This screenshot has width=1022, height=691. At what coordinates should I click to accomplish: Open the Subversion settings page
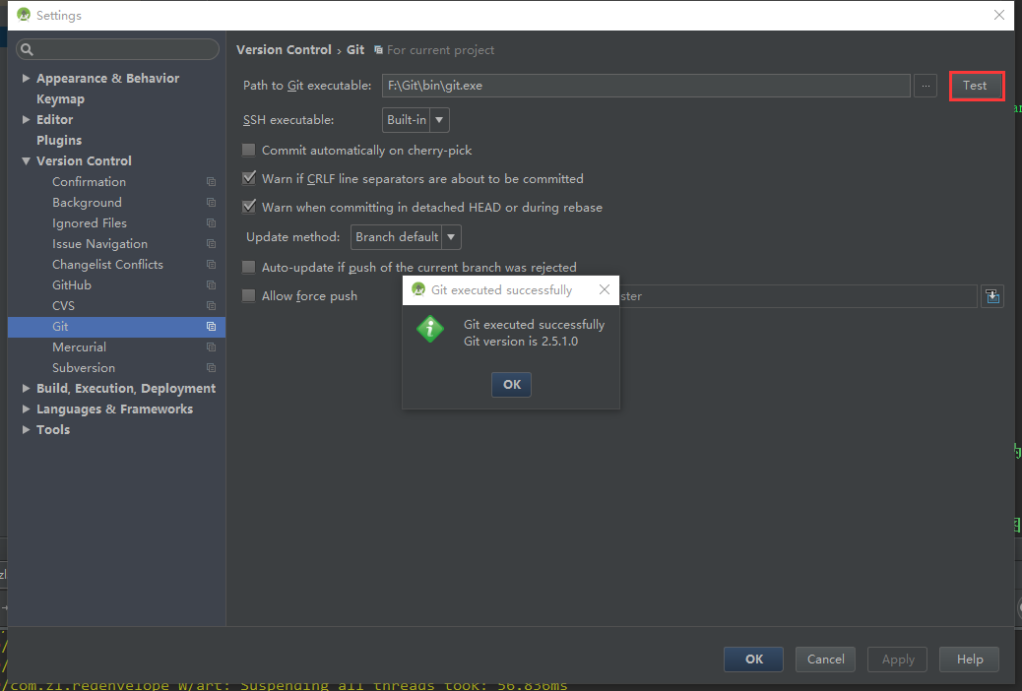pos(84,368)
